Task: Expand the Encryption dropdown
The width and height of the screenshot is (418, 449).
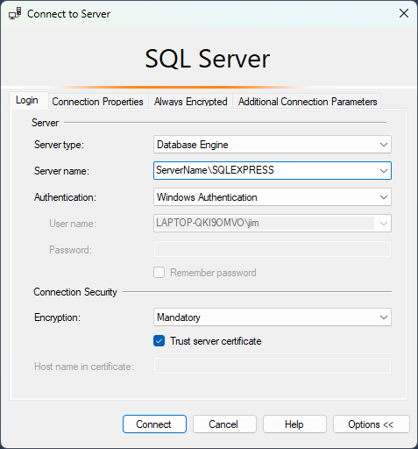Action: pyautogui.click(x=384, y=317)
